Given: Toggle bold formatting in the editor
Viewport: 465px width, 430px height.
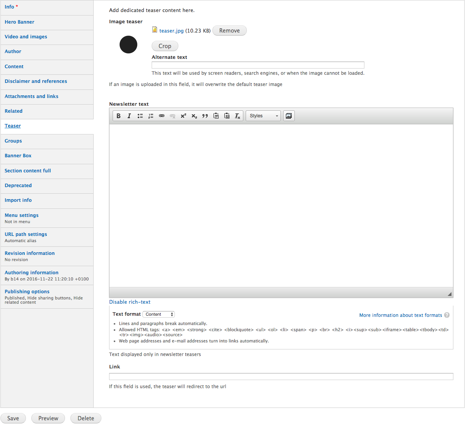Looking at the screenshot, I should [x=119, y=116].
